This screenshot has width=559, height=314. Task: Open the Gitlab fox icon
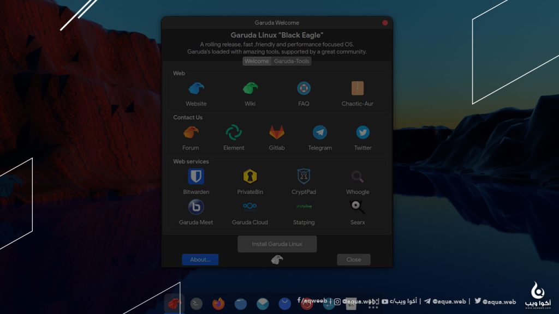point(277,133)
